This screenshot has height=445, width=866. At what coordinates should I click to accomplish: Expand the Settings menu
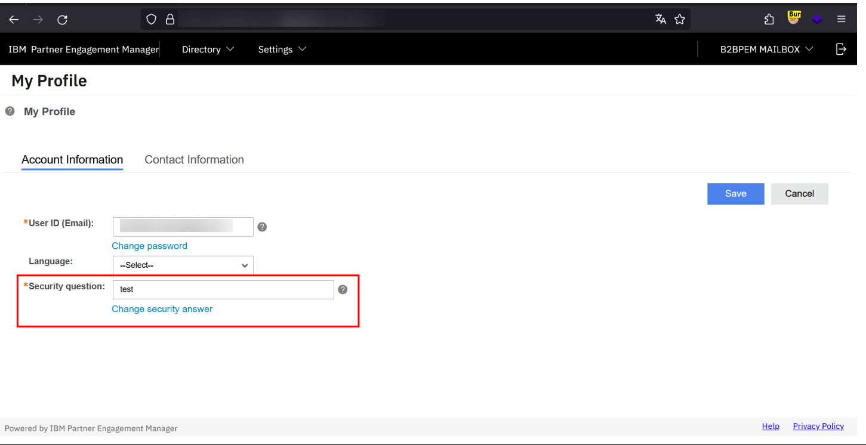[282, 50]
